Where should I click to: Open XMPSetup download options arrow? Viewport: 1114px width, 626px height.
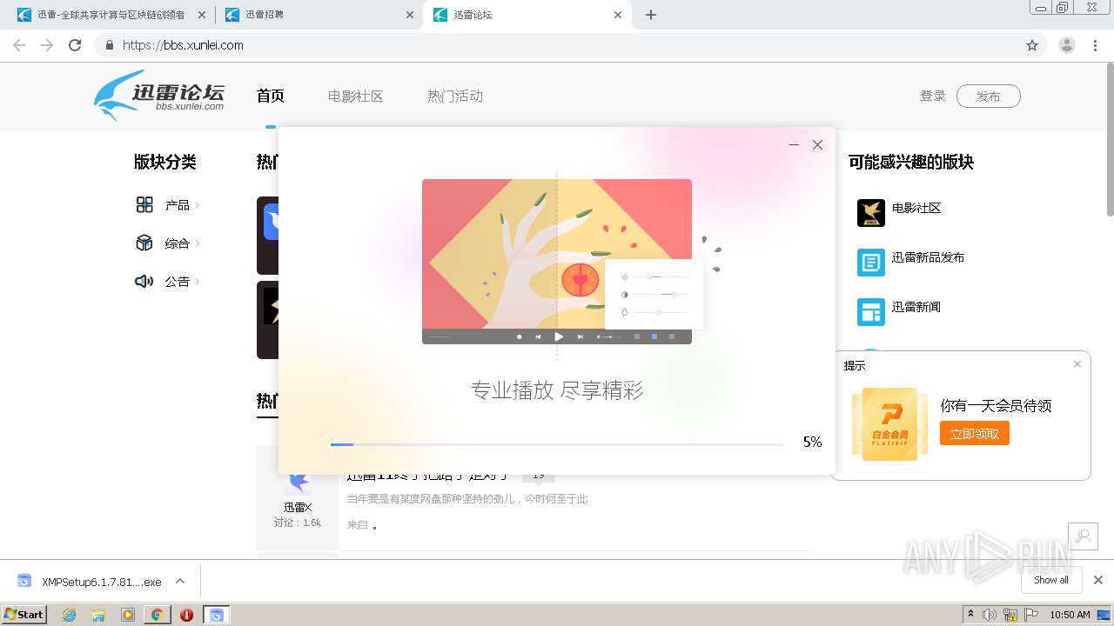[180, 581]
